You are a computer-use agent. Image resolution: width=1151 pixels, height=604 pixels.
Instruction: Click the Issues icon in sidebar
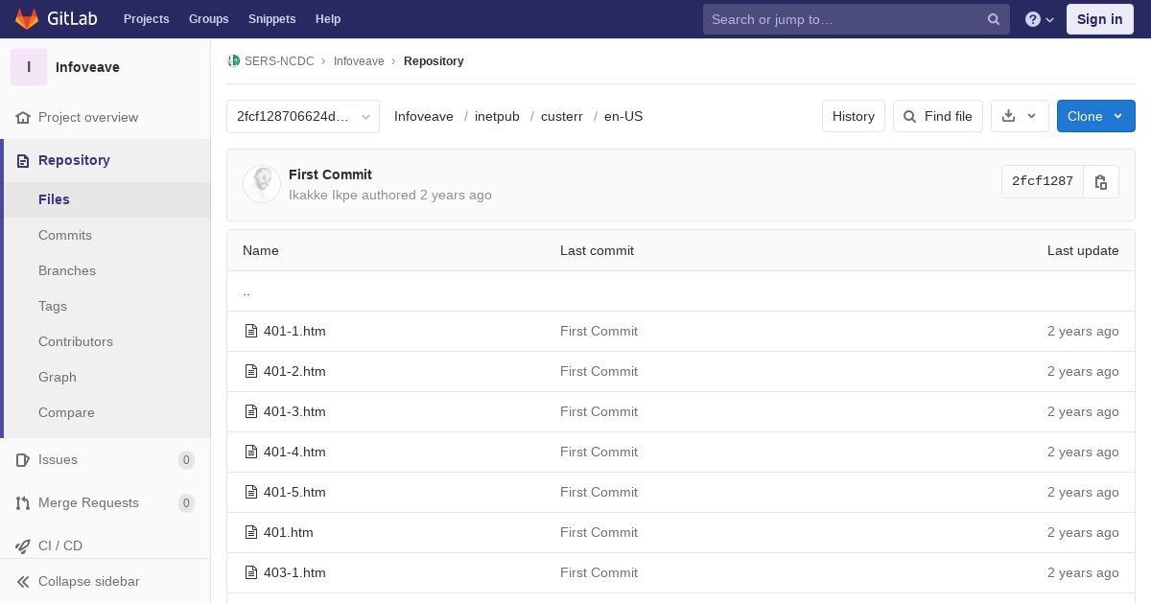pyautogui.click(x=23, y=460)
